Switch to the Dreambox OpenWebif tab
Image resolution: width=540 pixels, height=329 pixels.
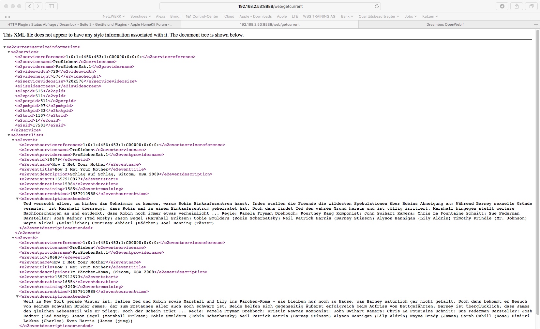point(445,24)
